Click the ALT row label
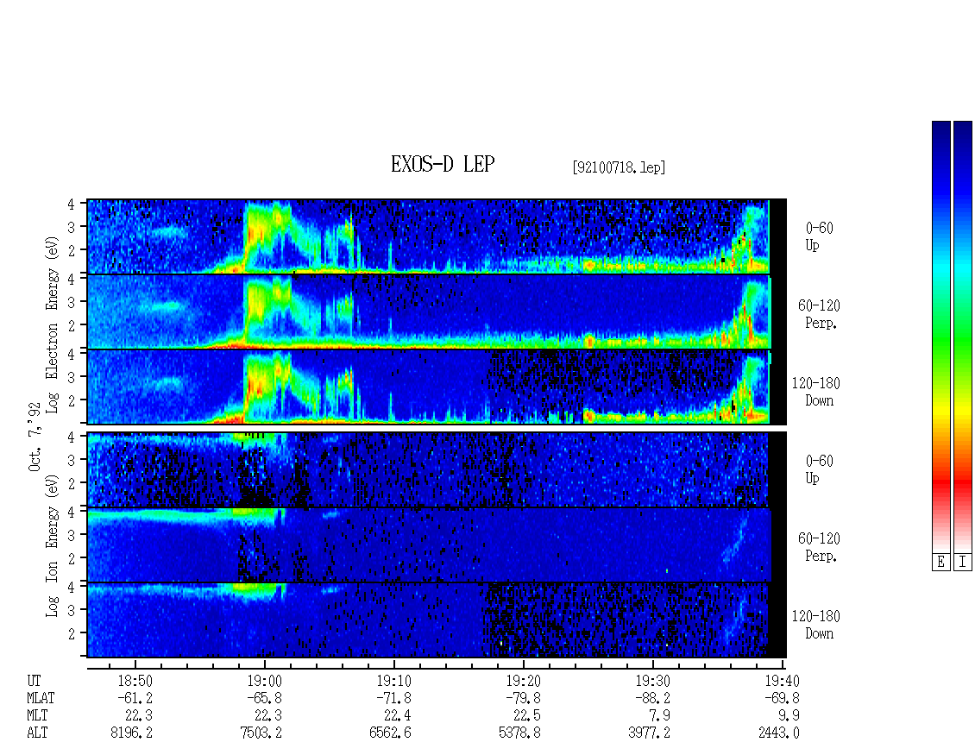This screenshot has width=975, height=755. coord(37,733)
